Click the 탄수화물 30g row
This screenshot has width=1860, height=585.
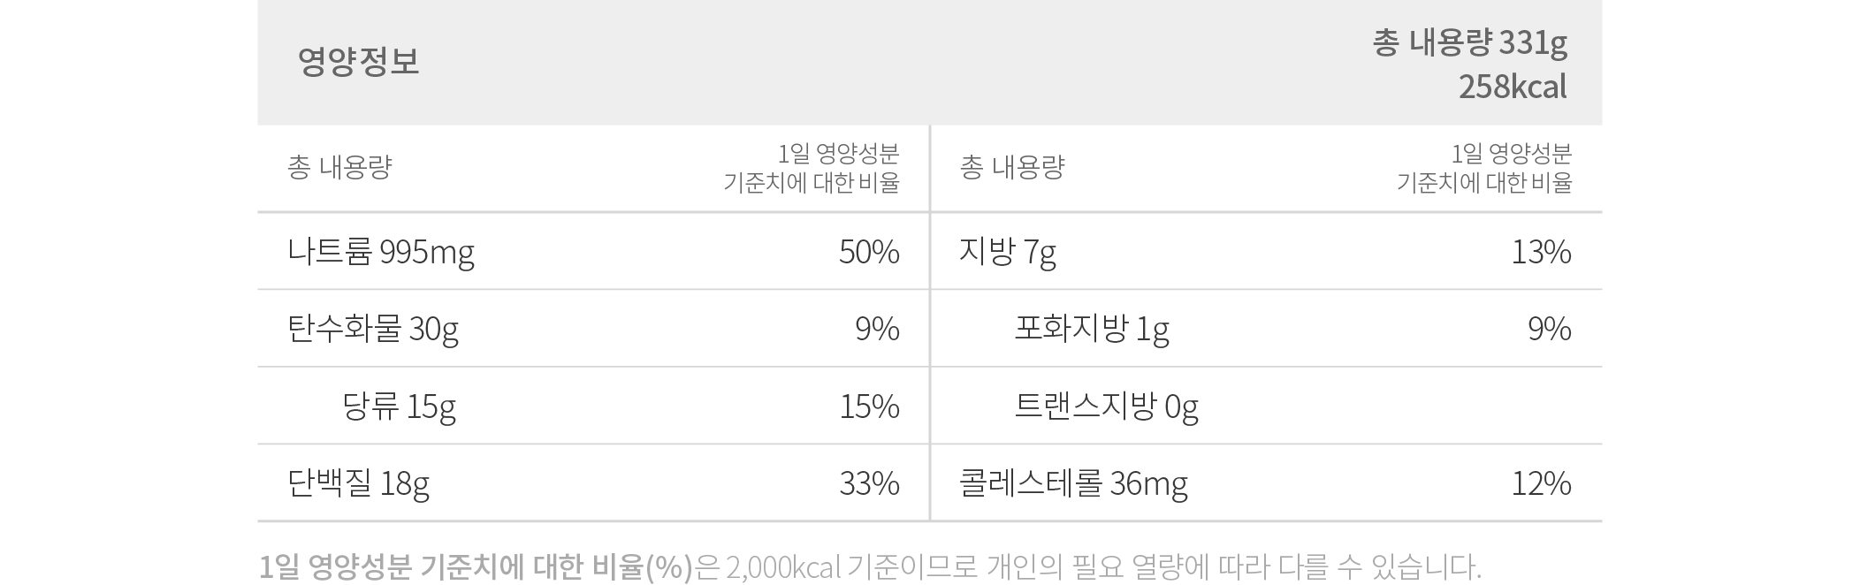point(593,329)
